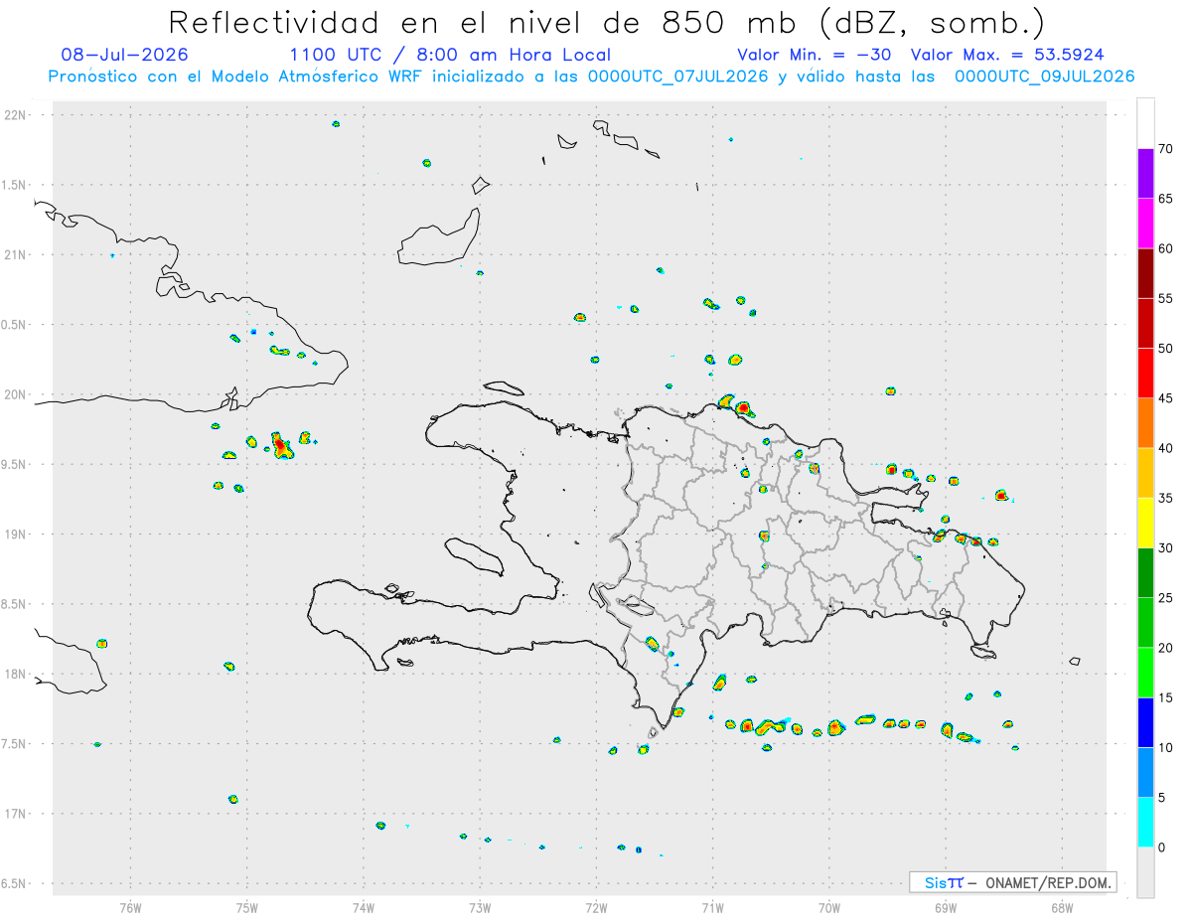Click the '70' colorbar scale label

(x=1165, y=149)
